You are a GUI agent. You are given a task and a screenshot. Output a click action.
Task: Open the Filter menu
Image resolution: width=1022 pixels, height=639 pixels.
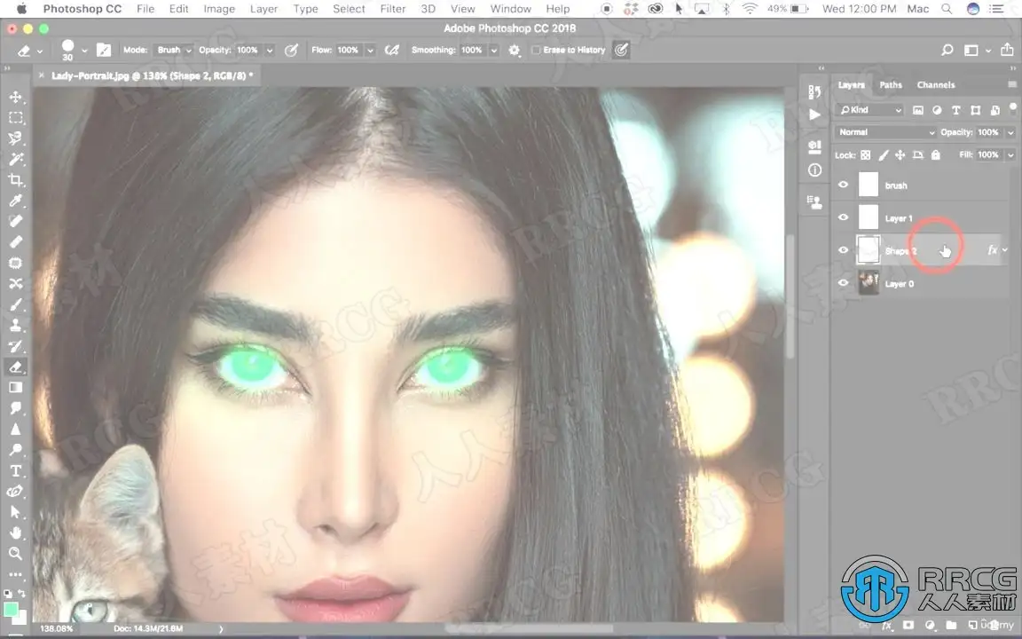(x=393, y=9)
